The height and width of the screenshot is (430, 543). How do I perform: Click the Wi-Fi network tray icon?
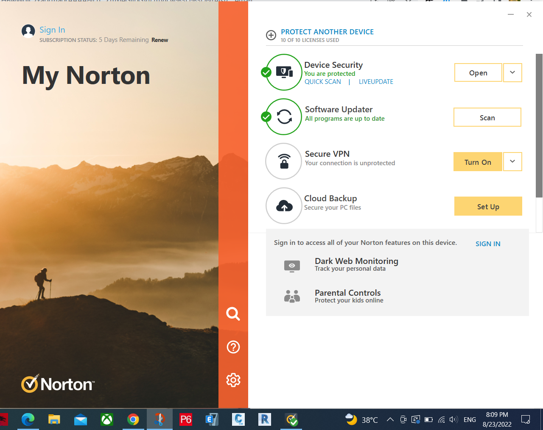[x=442, y=420]
